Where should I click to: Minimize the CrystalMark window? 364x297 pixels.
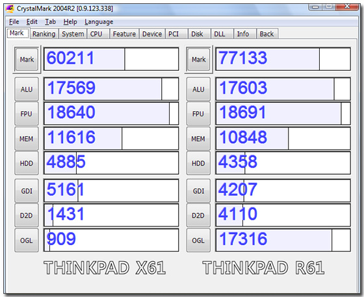click(315, 6)
